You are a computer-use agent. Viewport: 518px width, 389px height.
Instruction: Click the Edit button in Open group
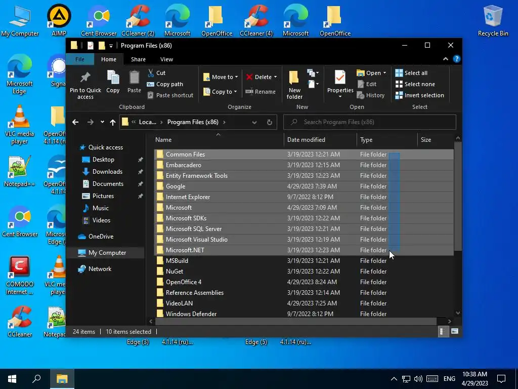(367, 84)
